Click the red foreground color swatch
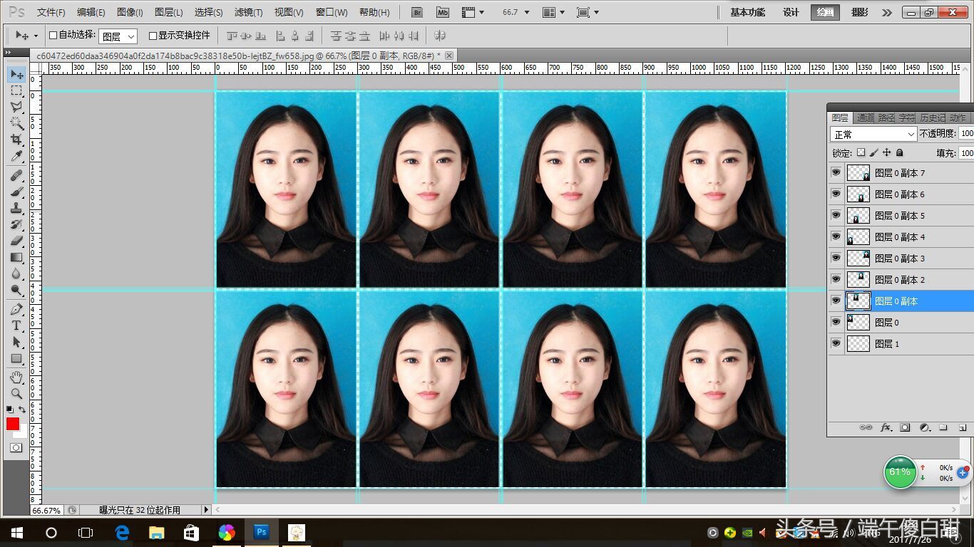Viewport: 974px width, 547px height. coord(13,424)
